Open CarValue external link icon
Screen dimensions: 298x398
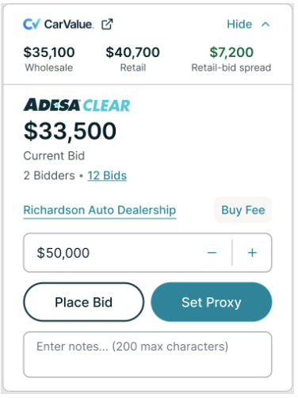107,25
